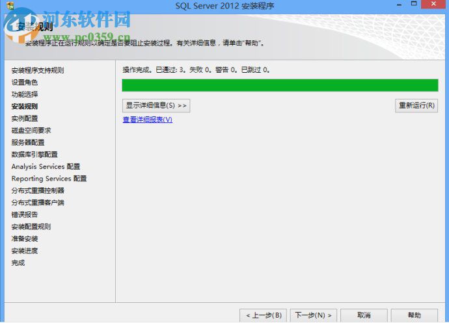
Task: Select 分布式重播控制器 step
Action: coord(38,190)
